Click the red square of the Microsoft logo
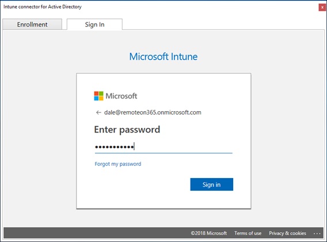327x242 pixels. click(96, 93)
